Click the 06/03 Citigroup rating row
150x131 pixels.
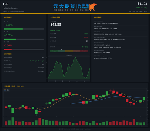tap(24, 57)
